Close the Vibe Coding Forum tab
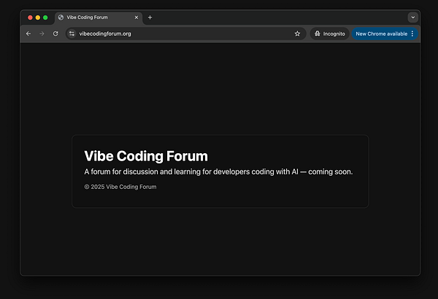Image resolution: width=438 pixels, height=299 pixels. point(137,18)
